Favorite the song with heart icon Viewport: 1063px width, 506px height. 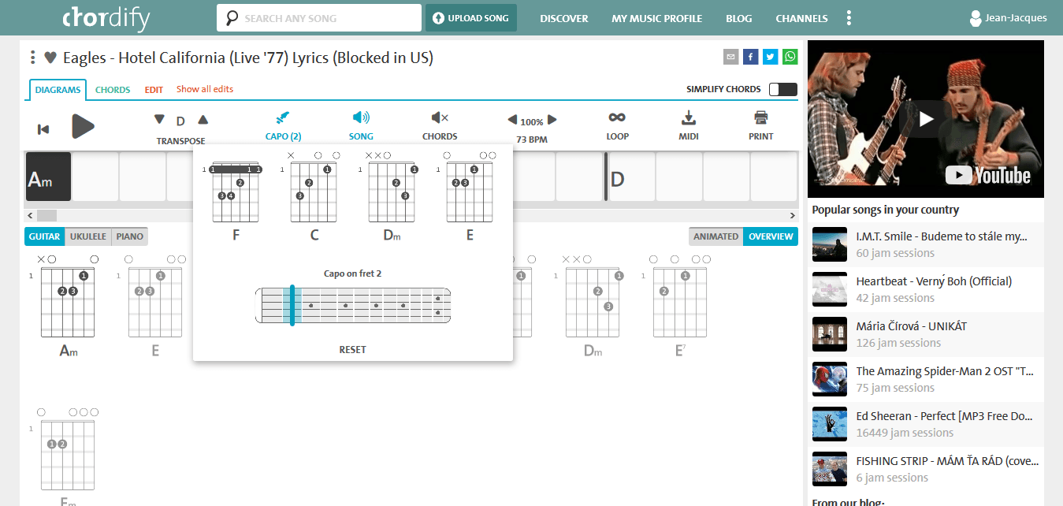[50, 58]
